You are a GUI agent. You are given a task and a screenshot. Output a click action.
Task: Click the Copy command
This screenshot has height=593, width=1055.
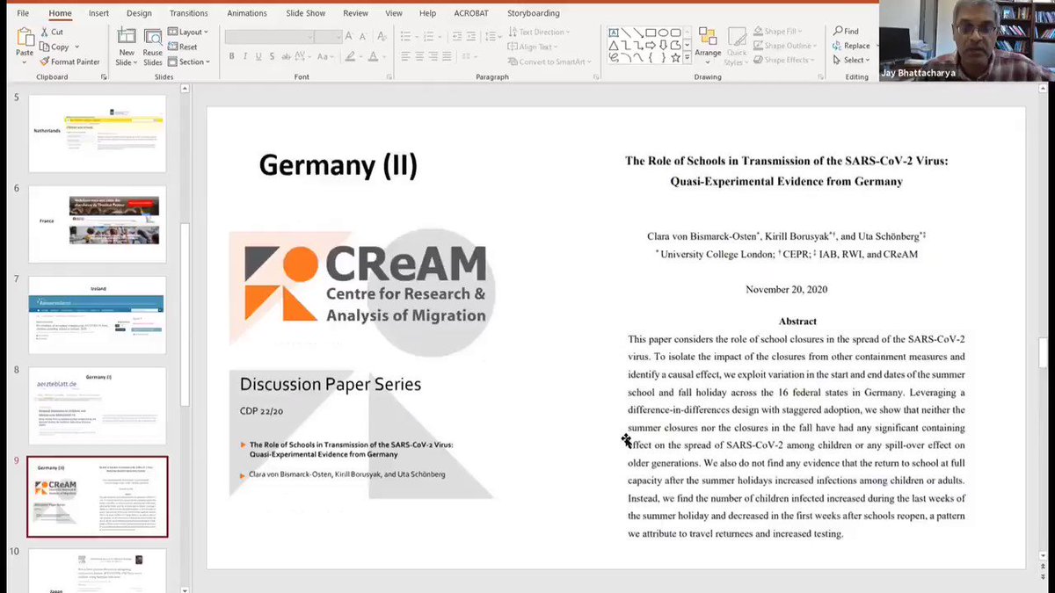(x=55, y=47)
